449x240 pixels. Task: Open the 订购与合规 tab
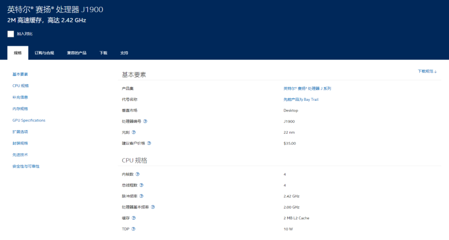pos(44,53)
